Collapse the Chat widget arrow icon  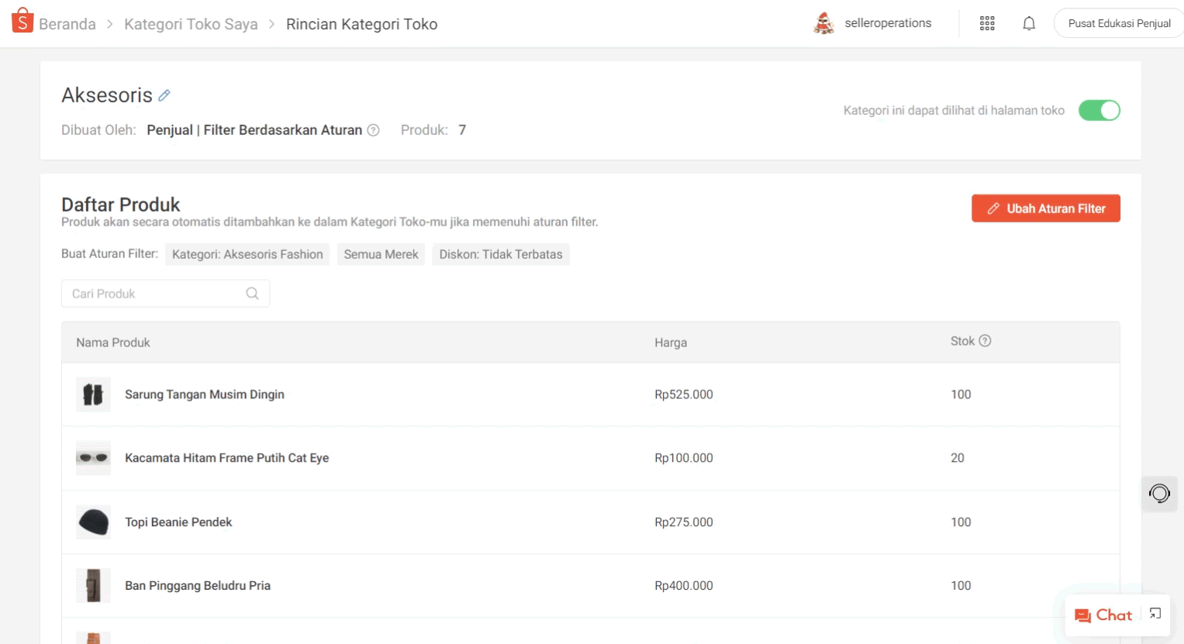tap(1155, 614)
